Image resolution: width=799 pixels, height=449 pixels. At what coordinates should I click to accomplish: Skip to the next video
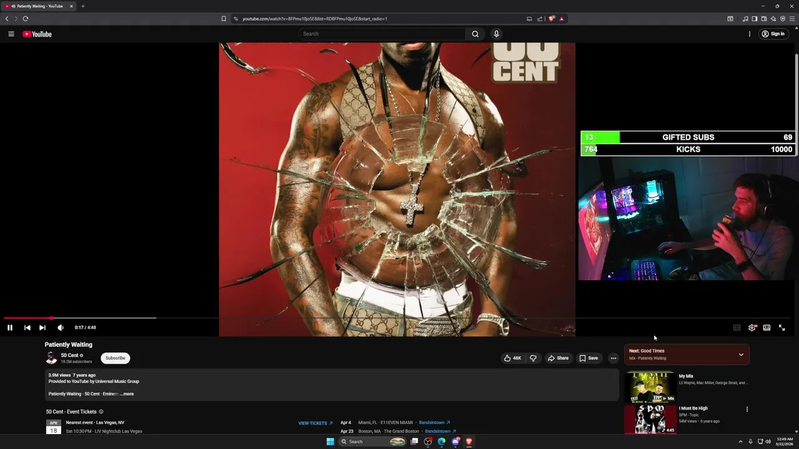pos(42,327)
